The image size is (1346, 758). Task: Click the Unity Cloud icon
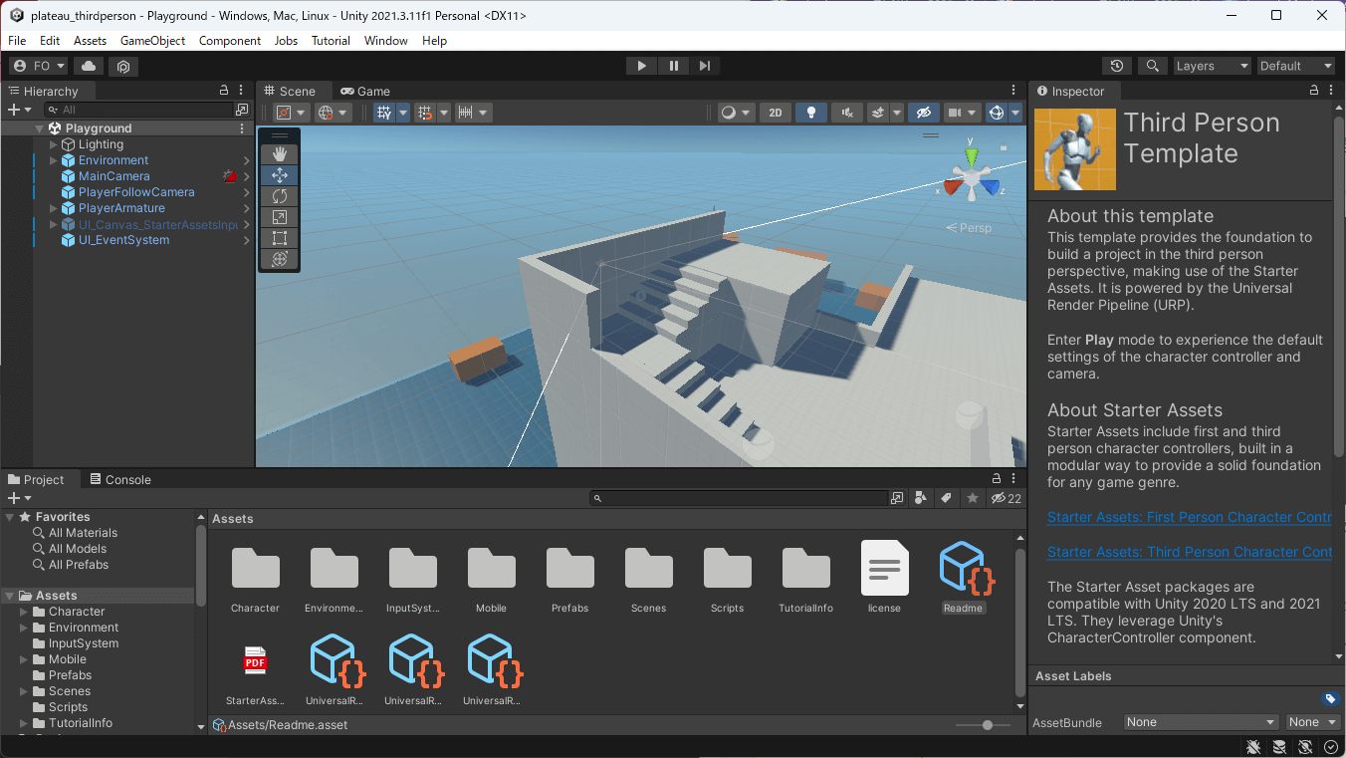(x=89, y=66)
